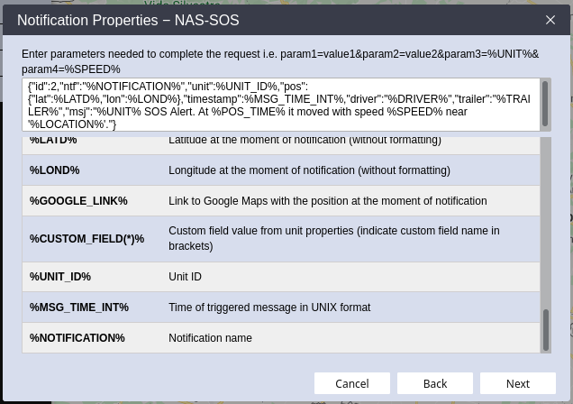Pick the %UNIT_ID% tag
This screenshot has width=573, height=404.
tap(60, 277)
